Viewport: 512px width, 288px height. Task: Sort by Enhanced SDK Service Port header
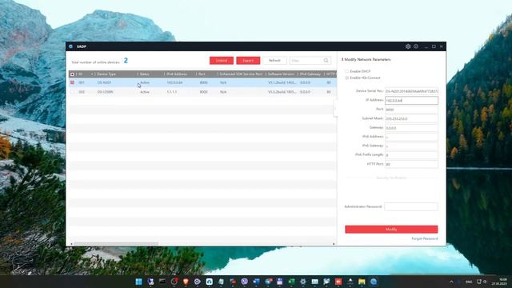coord(242,74)
